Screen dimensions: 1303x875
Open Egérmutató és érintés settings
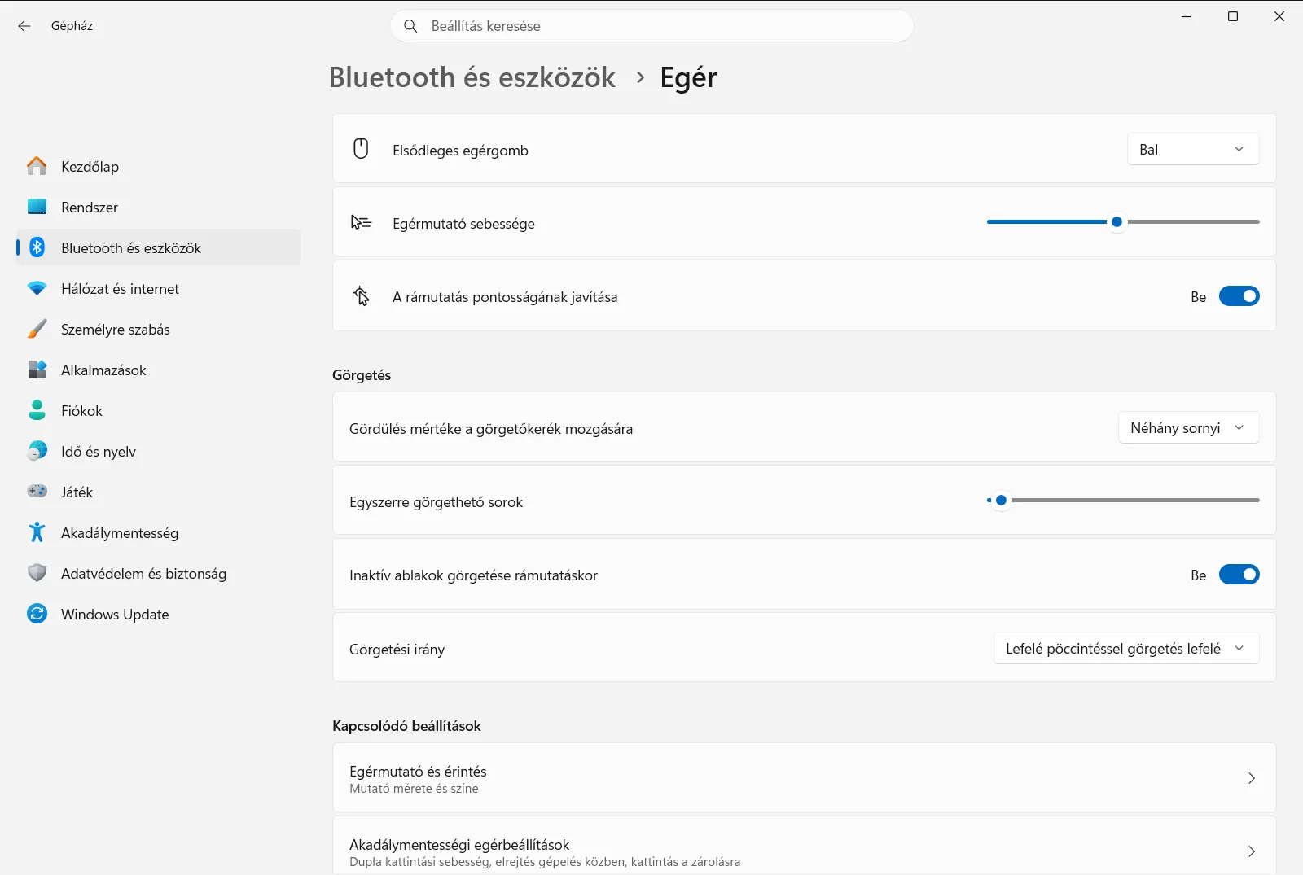click(x=804, y=778)
